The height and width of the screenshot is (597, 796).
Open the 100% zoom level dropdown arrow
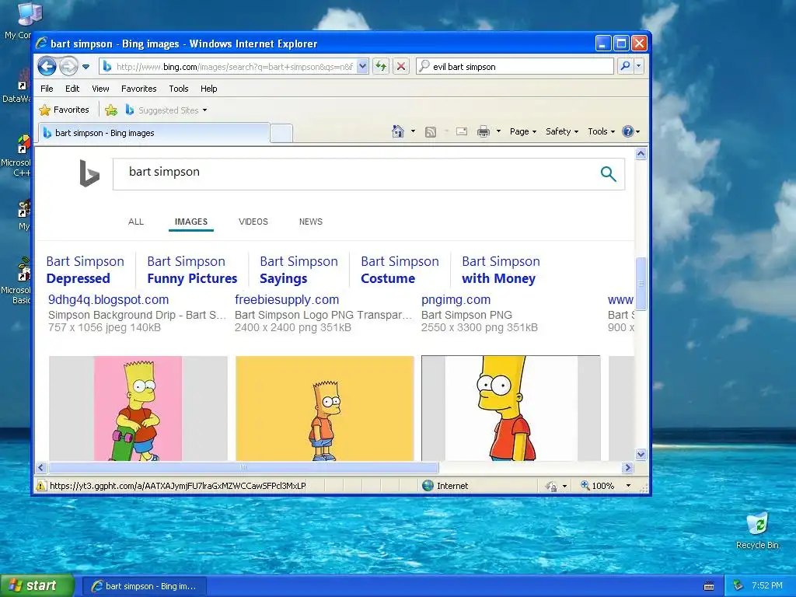point(628,486)
